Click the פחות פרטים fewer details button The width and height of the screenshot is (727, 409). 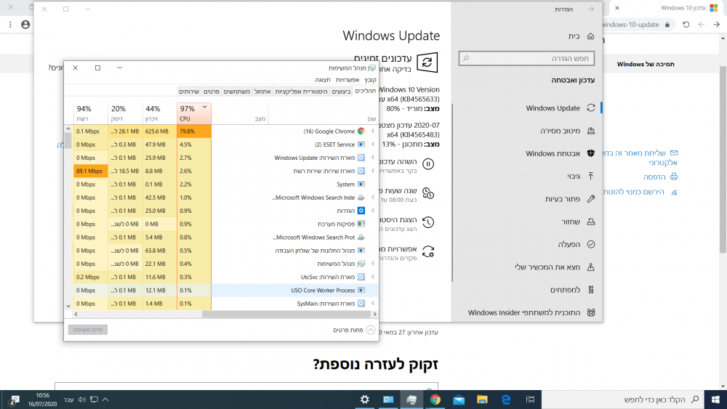point(354,330)
